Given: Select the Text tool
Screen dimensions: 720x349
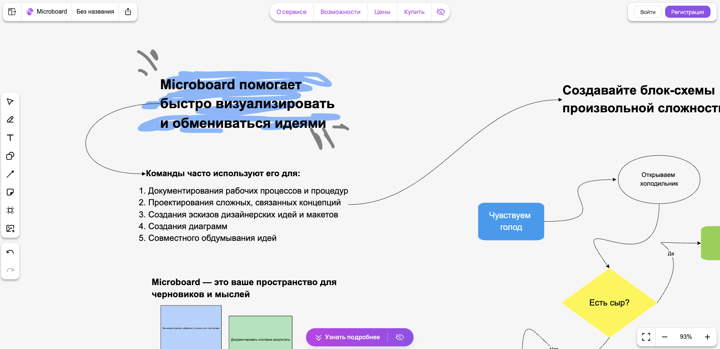Looking at the screenshot, I should [10, 138].
